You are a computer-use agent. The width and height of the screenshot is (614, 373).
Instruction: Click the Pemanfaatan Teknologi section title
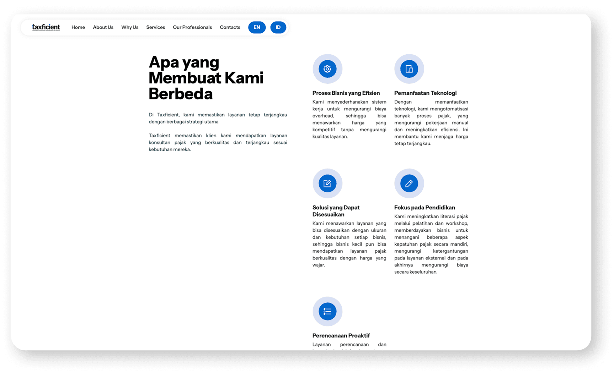[425, 93]
